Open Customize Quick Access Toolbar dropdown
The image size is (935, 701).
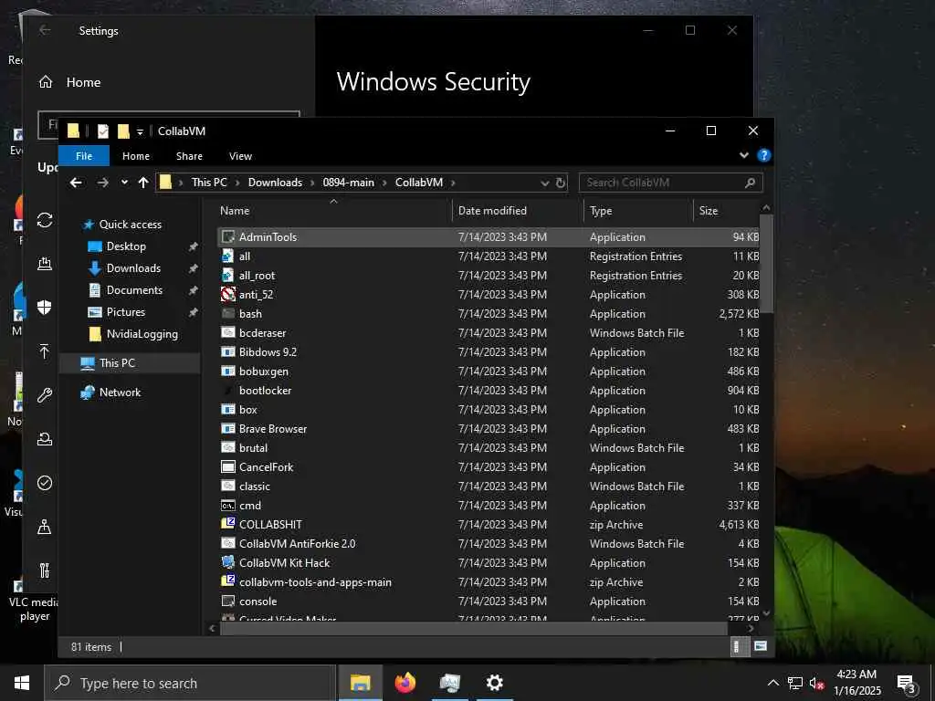[140, 131]
